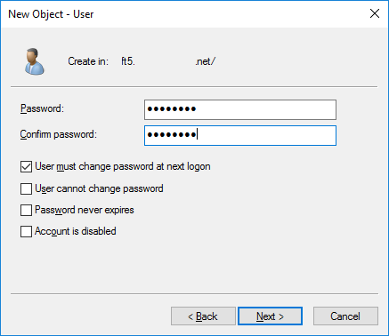This screenshot has height=336, width=389.
Task: Uncheck the must change password checkbox box
Action: (x=26, y=166)
